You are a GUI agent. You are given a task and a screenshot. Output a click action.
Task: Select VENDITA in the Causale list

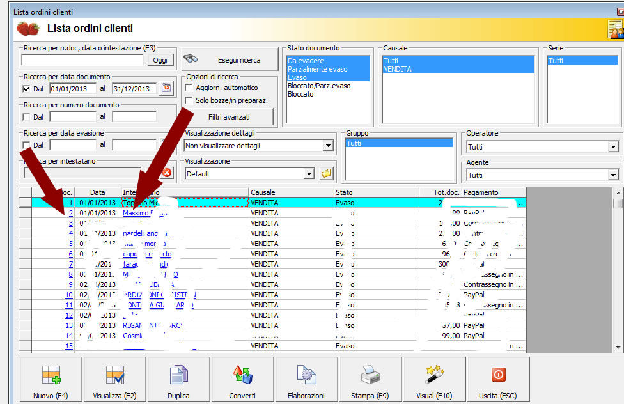(x=397, y=69)
